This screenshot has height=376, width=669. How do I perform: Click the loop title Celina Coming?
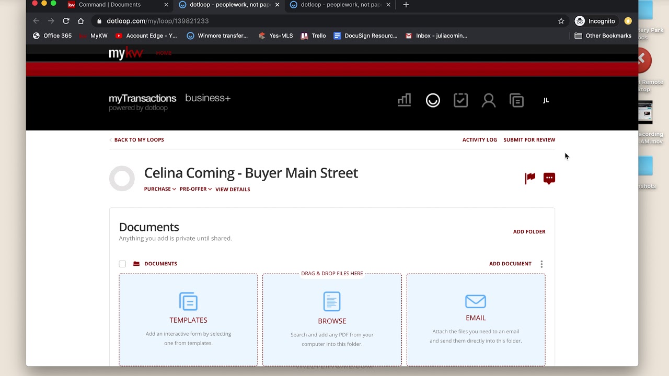point(251,173)
